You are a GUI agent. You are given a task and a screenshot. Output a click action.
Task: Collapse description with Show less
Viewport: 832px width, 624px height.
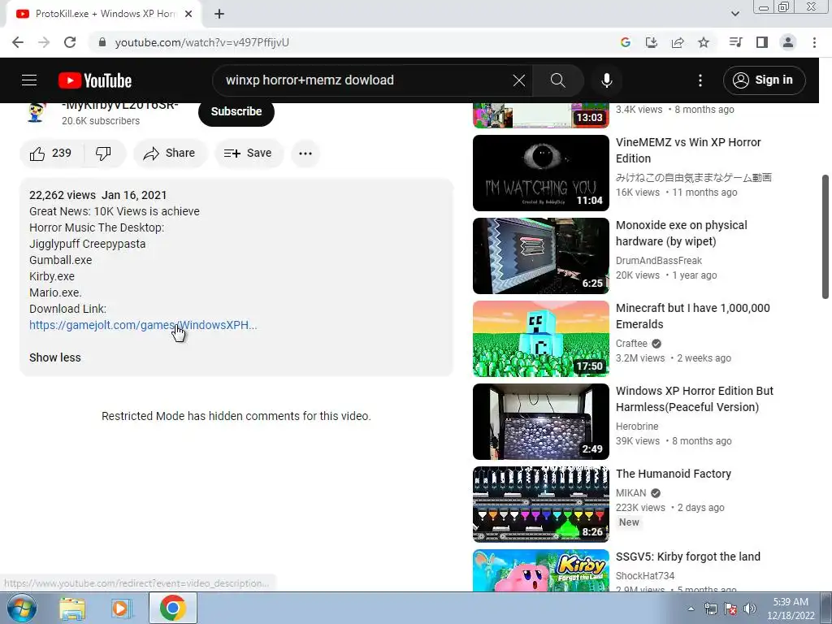55,357
